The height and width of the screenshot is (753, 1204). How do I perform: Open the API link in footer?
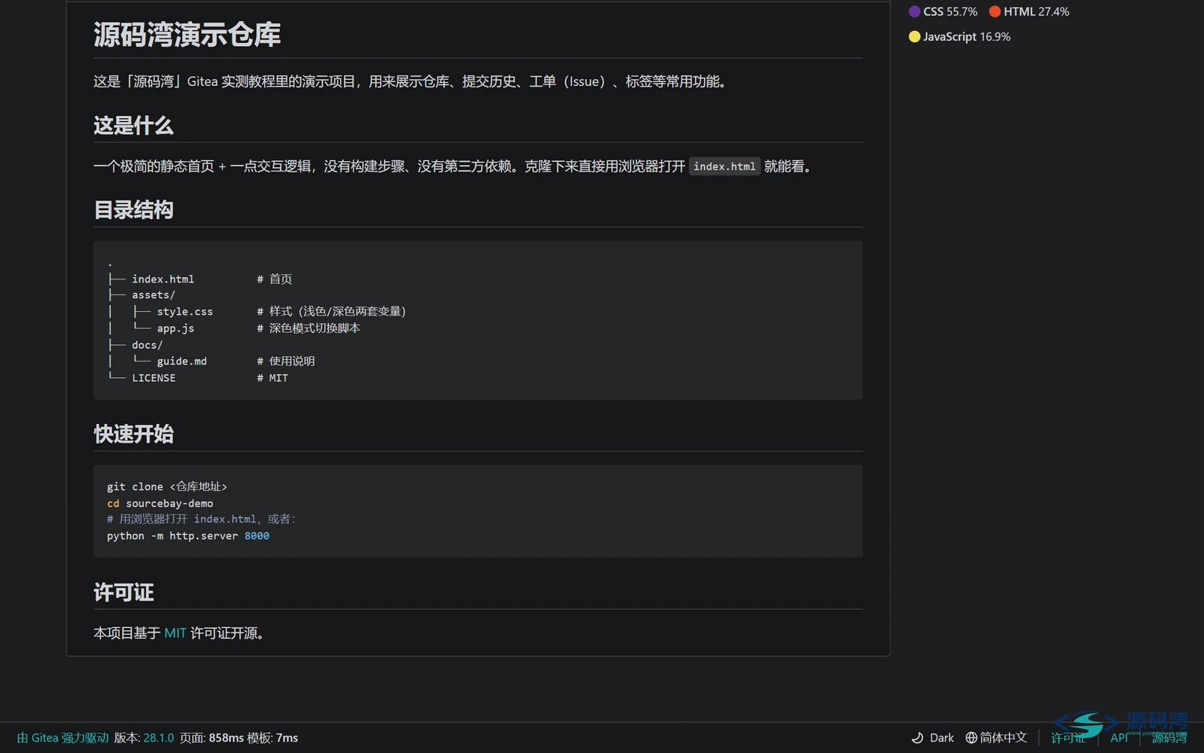(x=1119, y=738)
